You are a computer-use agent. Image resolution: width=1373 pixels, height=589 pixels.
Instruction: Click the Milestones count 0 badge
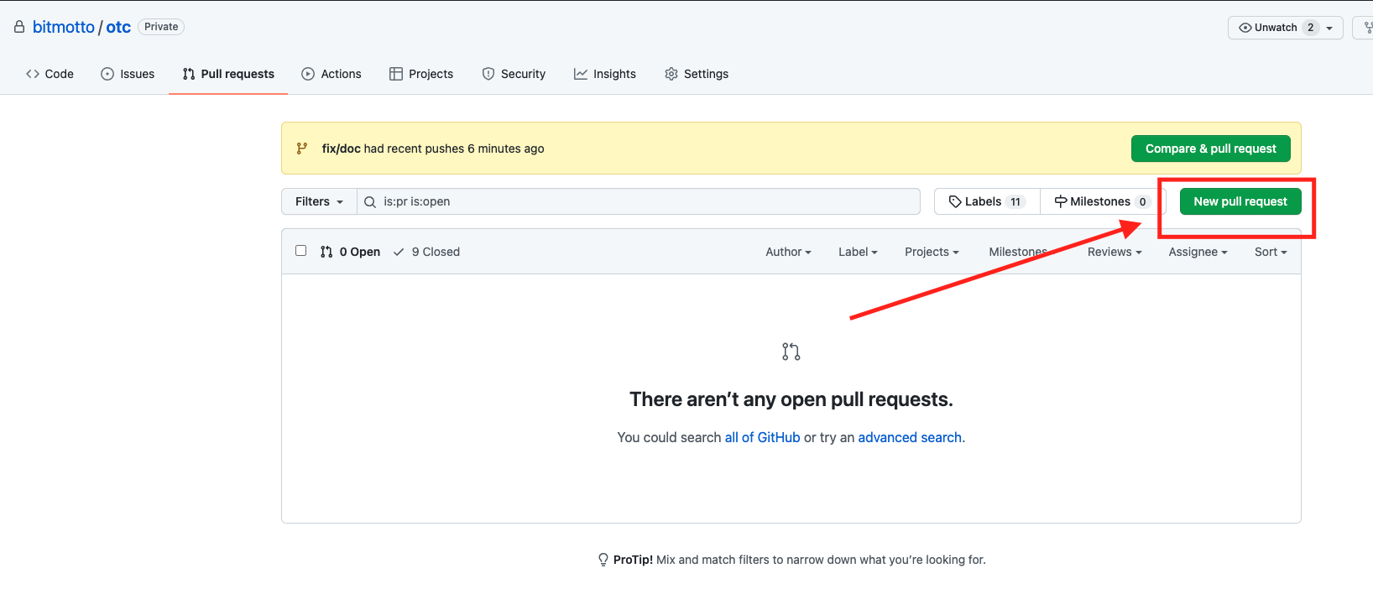1142,201
